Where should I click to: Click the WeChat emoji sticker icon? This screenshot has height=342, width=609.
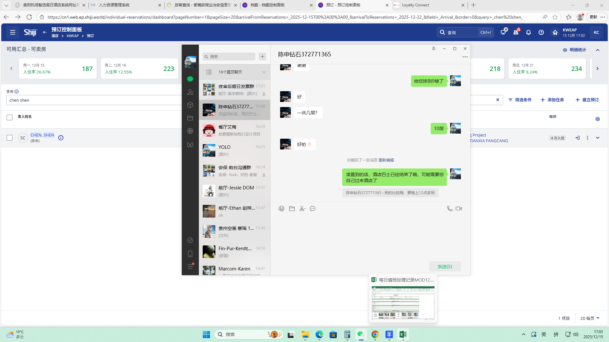tap(281, 208)
